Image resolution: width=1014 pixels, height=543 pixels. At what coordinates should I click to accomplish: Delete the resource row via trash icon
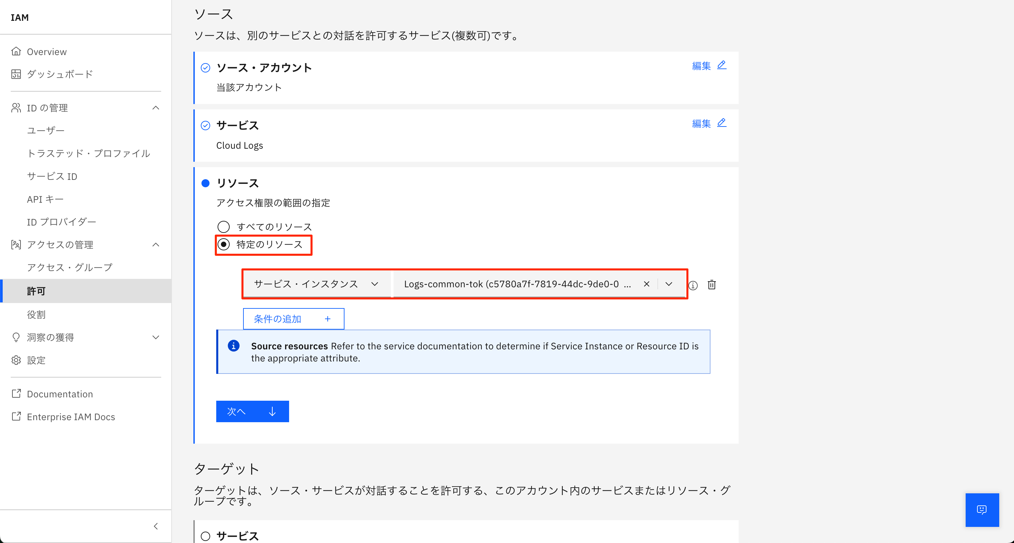click(x=712, y=285)
